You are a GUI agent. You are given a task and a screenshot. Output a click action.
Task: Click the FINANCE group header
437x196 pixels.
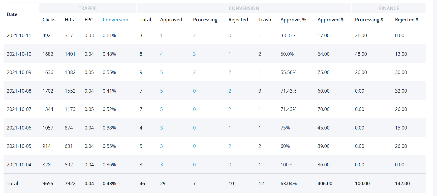point(389,8)
